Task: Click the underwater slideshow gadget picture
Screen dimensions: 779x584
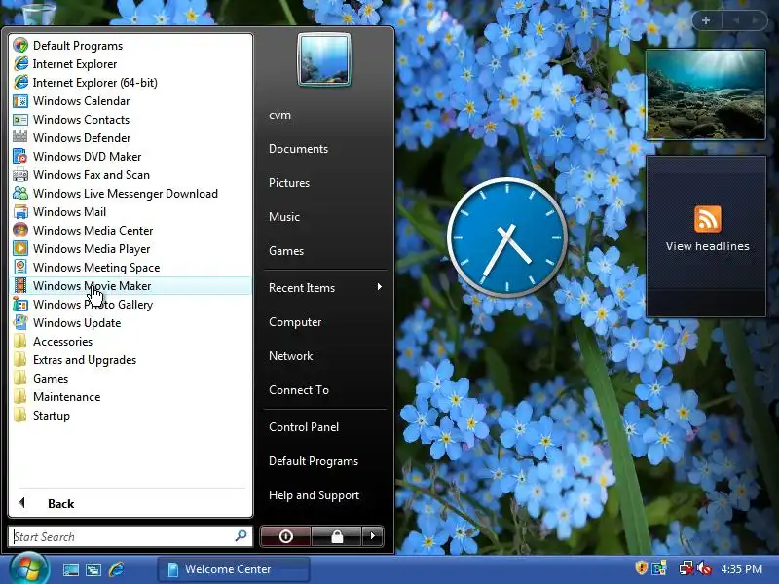Action: (705, 94)
